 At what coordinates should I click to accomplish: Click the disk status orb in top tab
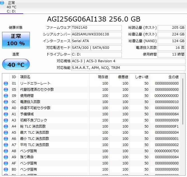(x=3, y=3)
